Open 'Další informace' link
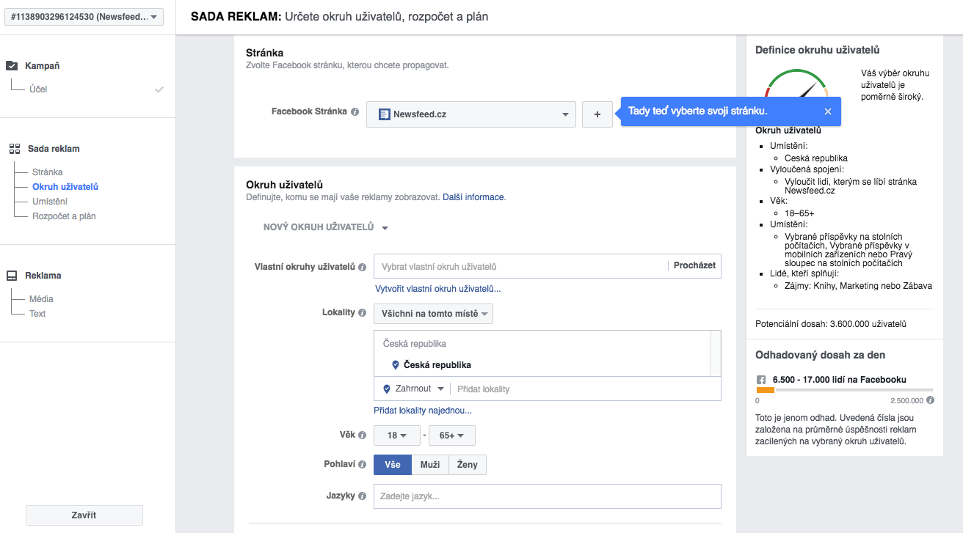Viewport: 963px width, 533px height. (x=473, y=197)
